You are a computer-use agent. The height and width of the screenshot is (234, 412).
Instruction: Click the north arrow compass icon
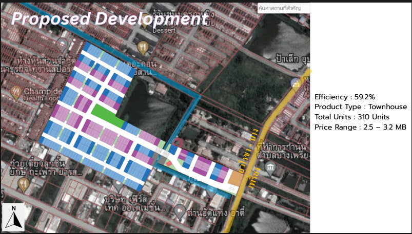click(x=13, y=217)
